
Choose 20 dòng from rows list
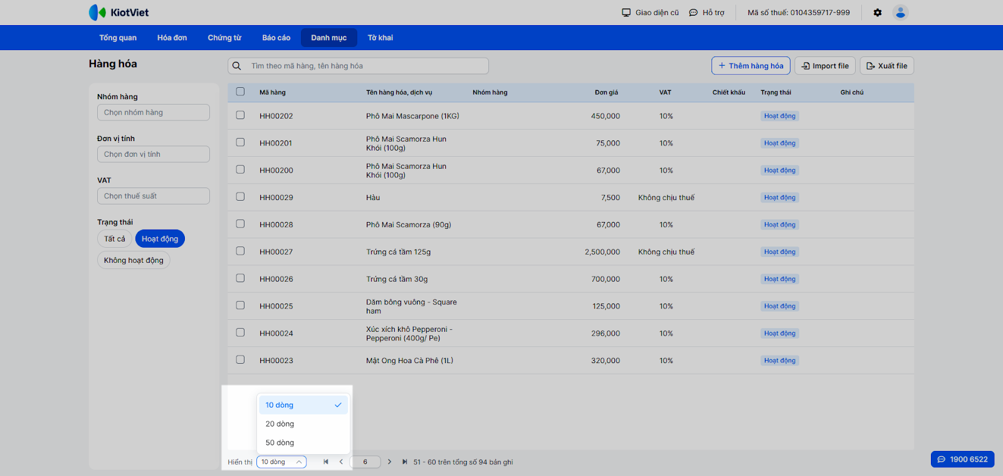280,424
